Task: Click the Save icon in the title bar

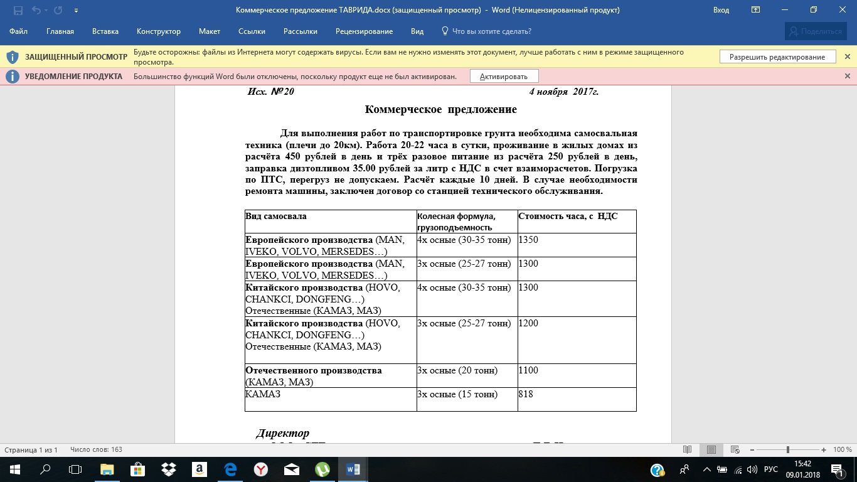Action: coord(18,10)
